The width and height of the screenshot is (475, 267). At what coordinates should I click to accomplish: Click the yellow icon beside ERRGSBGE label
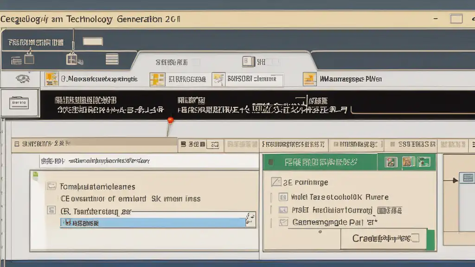point(157,79)
